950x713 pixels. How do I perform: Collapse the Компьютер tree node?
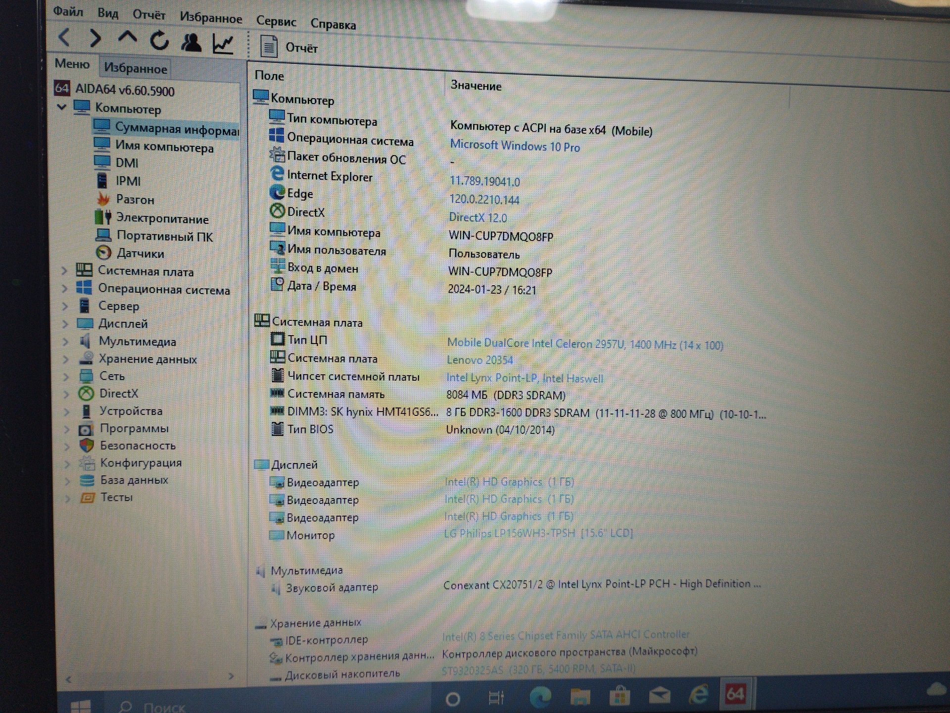(x=62, y=106)
